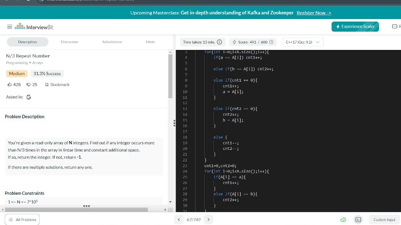This screenshot has width=401, height=225.
Task: Click the Register Now masterclass link
Action: pos(313,13)
